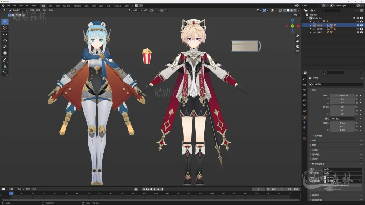This screenshot has height=205, width=365.
Task: Open the transform orientation 全局 dropdown
Action: point(135,10)
